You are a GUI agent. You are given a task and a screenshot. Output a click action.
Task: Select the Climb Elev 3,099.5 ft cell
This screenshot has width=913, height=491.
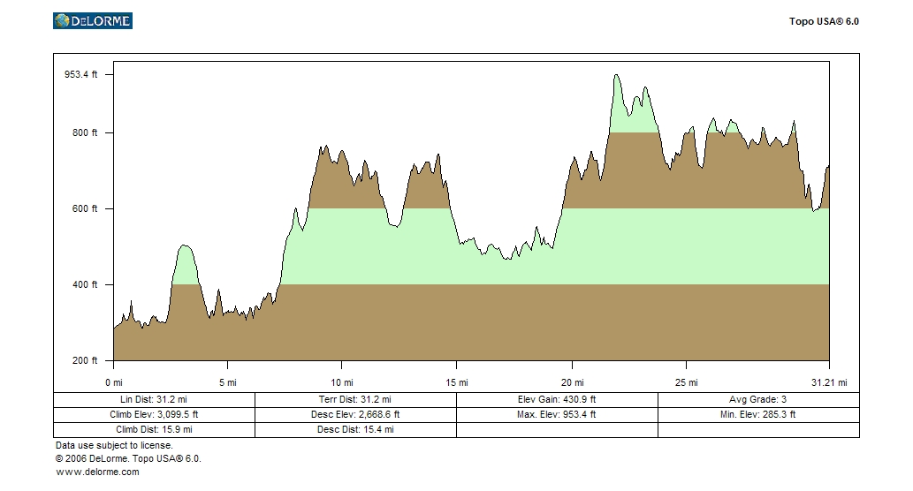[x=154, y=414]
